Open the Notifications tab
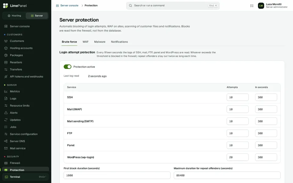The height and width of the screenshot is (183, 293). click(119, 42)
